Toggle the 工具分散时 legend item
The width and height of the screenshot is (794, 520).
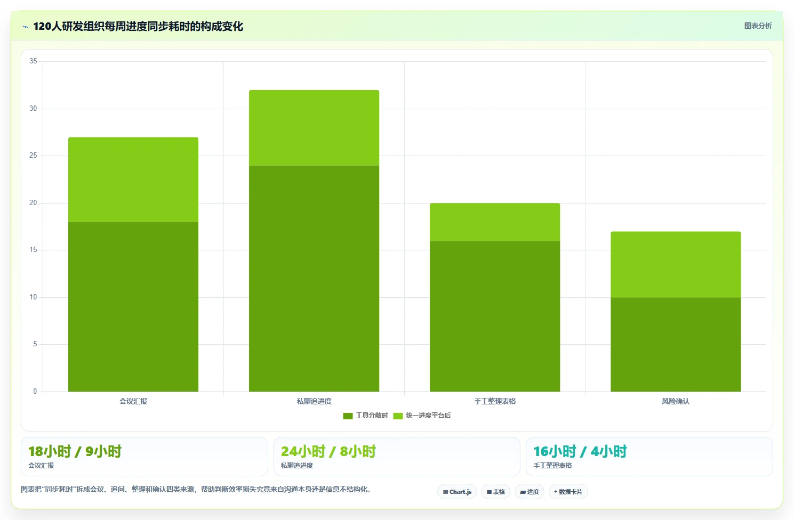pyautogui.click(x=365, y=416)
